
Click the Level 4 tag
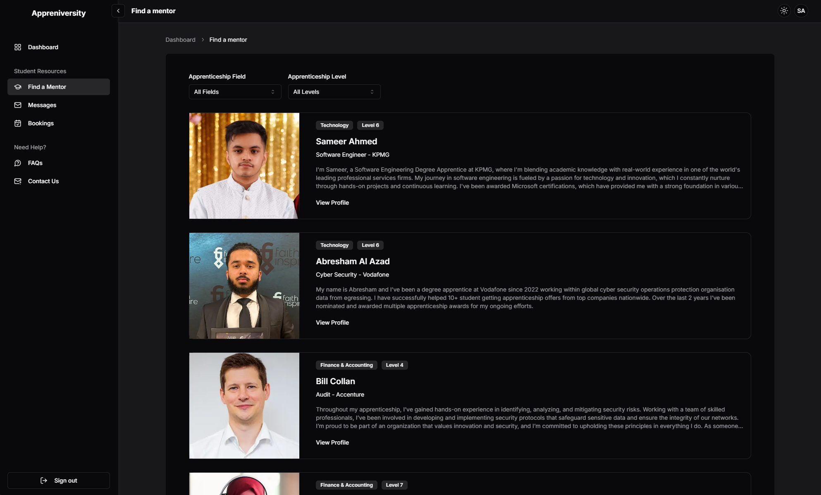coord(394,365)
